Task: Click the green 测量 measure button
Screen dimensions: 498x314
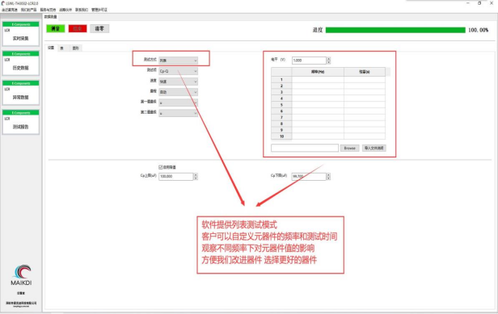Action: coord(56,28)
